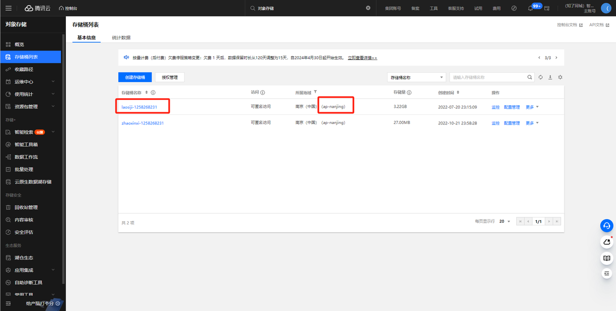The height and width of the screenshot is (311, 616).
Task: Open the 费用 menu in top bar
Action: 496,8
